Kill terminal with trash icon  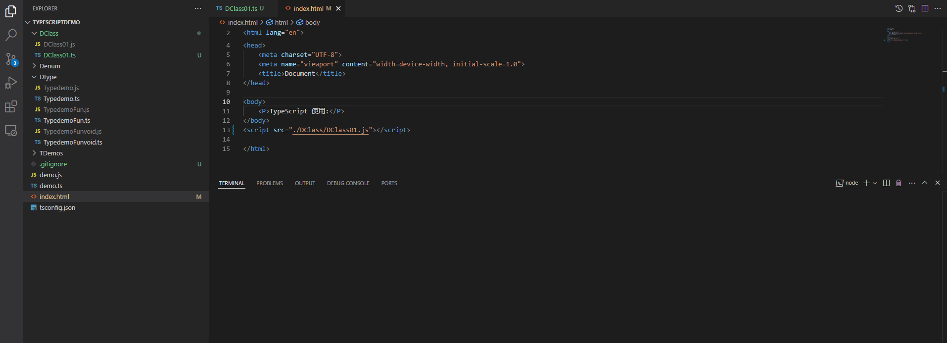[899, 183]
